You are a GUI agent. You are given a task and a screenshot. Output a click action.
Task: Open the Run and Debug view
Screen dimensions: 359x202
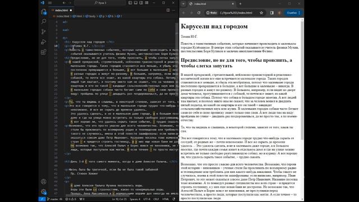tap(44, 42)
